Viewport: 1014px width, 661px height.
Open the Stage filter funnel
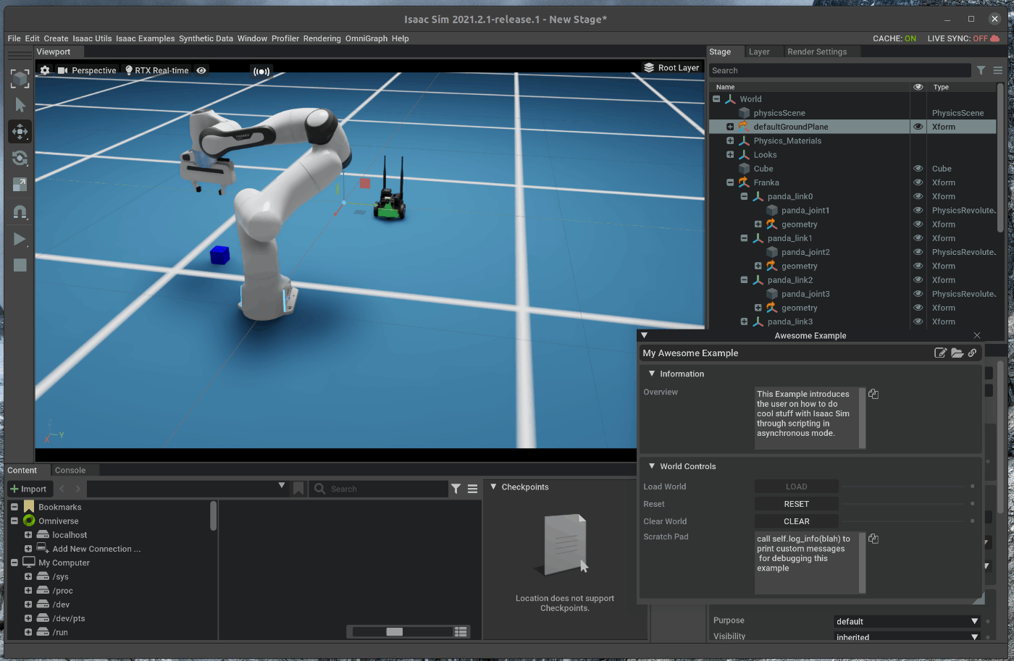(981, 70)
